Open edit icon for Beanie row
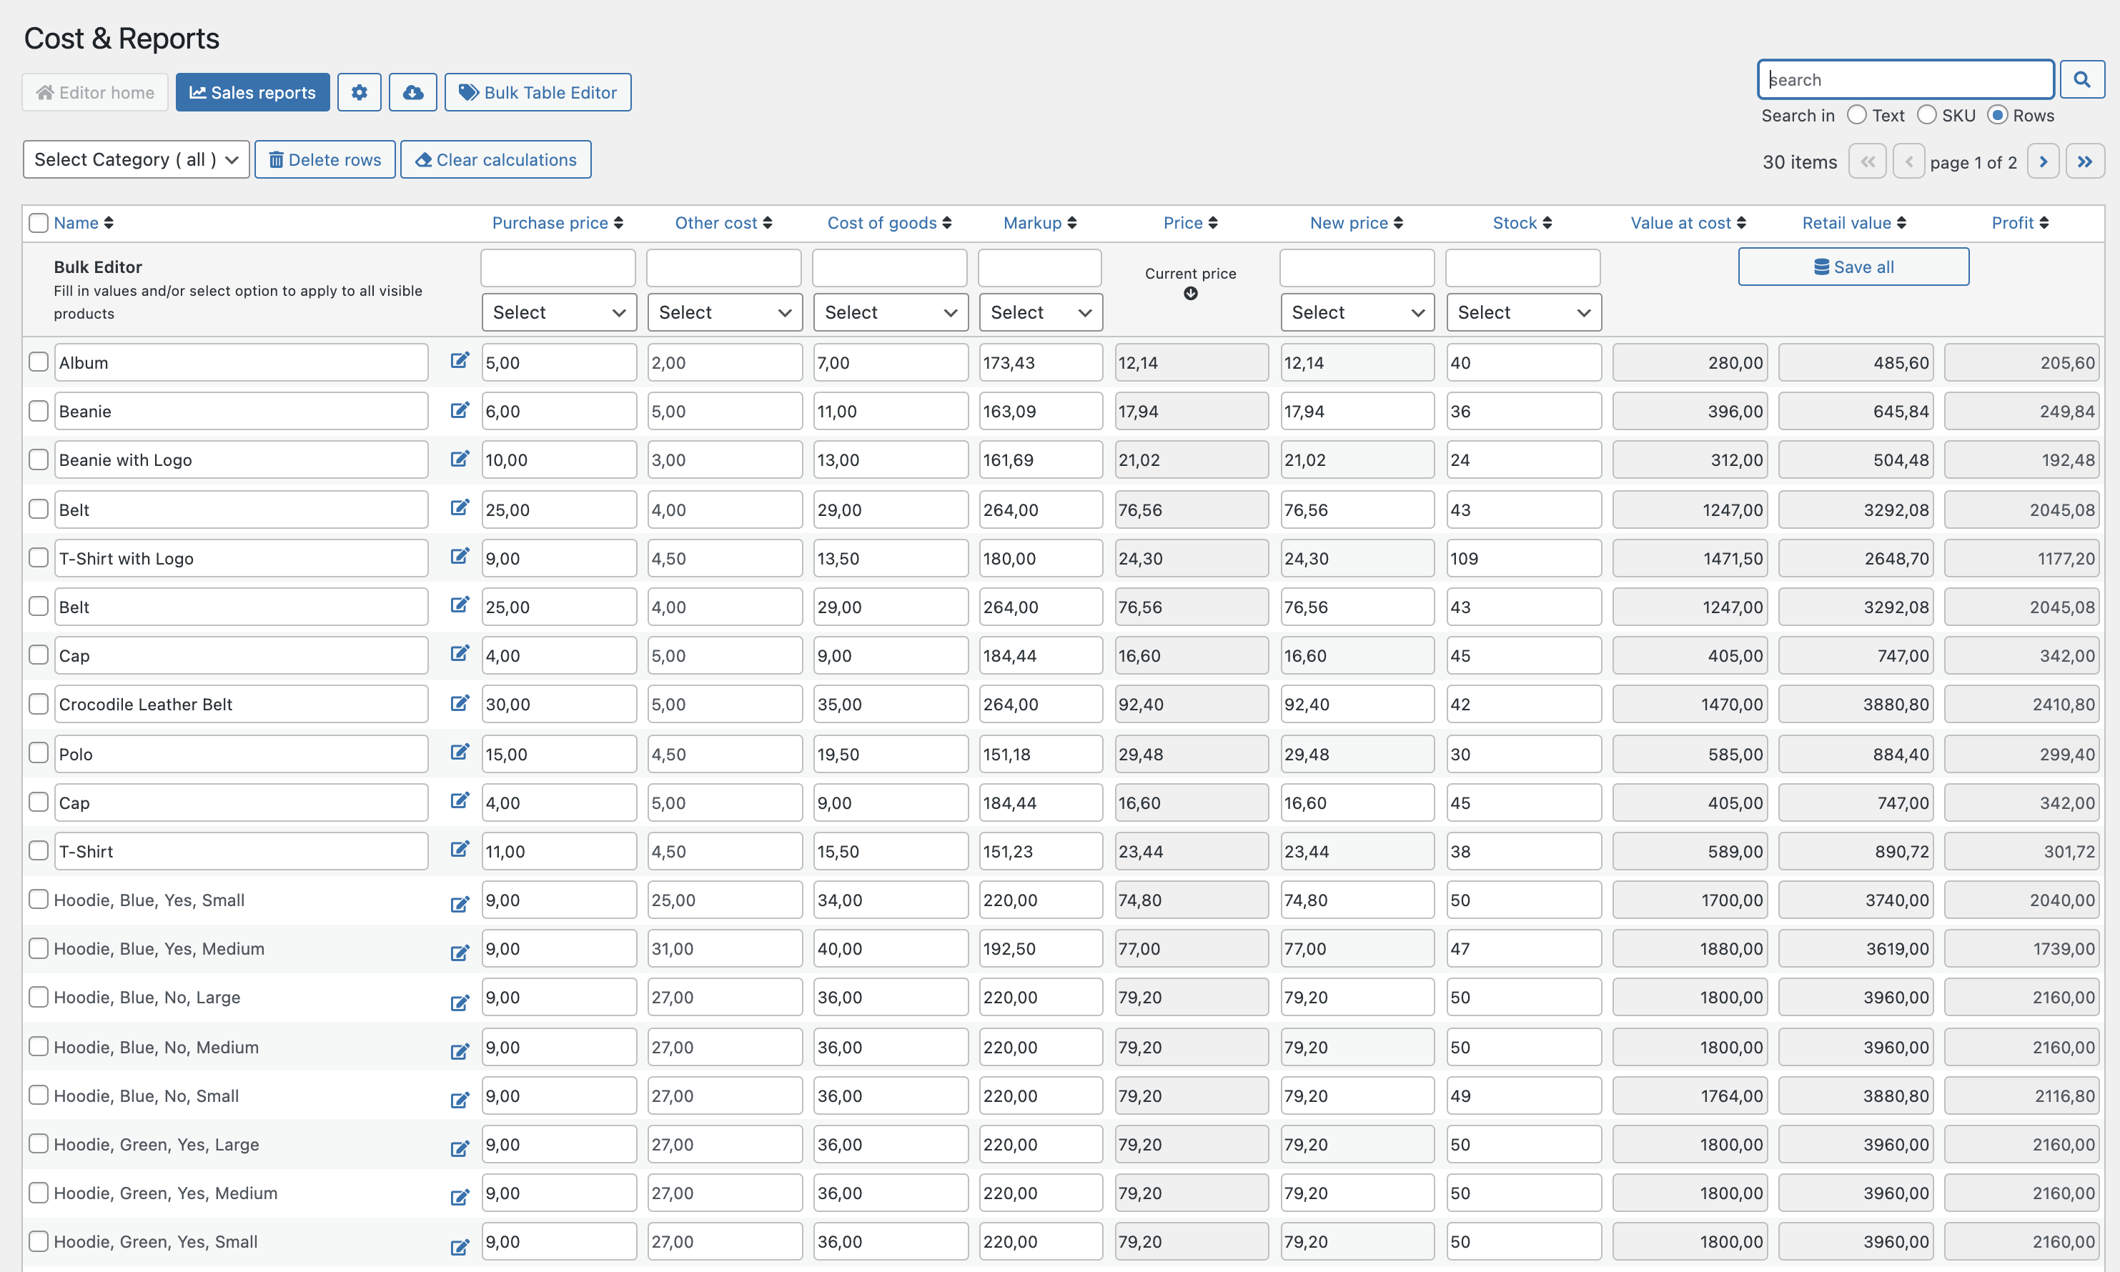This screenshot has height=1272, width=2120. pos(460,409)
